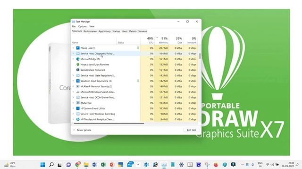Switch to the Services tab
This screenshot has height=169, width=302.
[143, 31]
